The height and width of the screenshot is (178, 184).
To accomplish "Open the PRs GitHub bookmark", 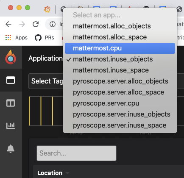I will (45, 38).
